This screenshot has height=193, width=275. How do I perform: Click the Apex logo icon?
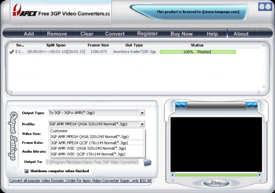pos(17,10)
